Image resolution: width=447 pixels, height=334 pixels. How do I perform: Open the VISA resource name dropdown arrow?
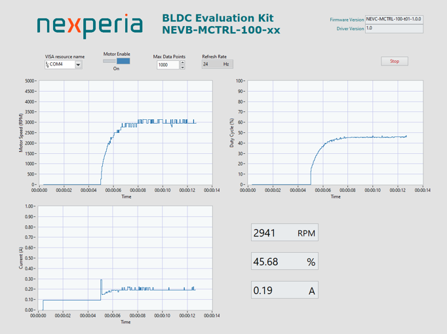[79, 65]
